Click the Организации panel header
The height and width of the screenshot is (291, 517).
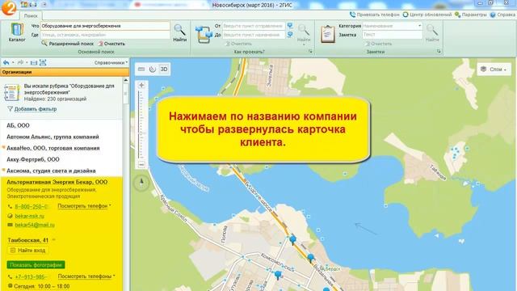coord(65,72)
